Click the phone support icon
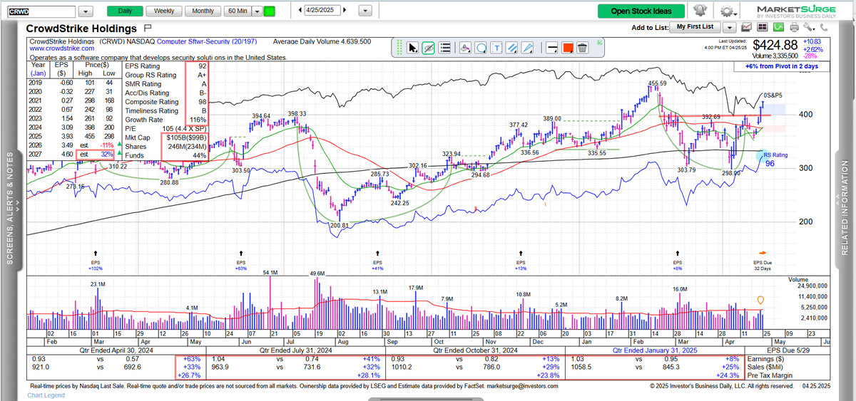The image size is (856, 401). pos(824,27)
